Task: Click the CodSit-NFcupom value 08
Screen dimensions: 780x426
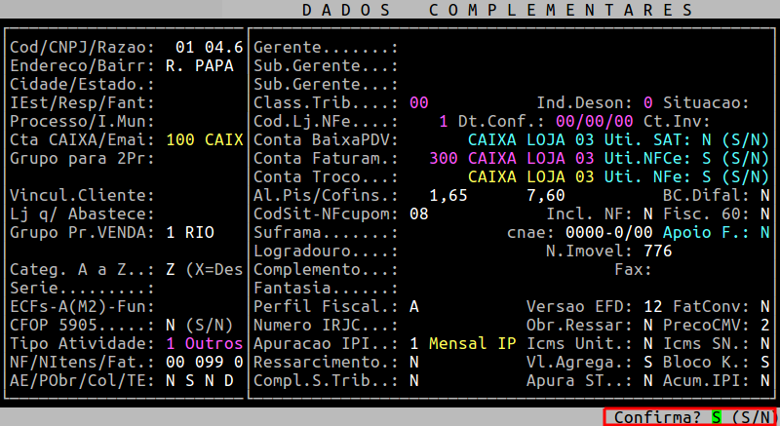Action: 419,213
